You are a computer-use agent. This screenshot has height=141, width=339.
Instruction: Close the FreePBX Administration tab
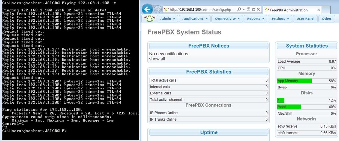(319, 10)
